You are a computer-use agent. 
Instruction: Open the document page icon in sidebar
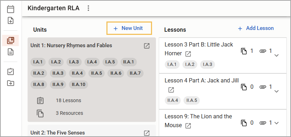(x=11, y=52)
